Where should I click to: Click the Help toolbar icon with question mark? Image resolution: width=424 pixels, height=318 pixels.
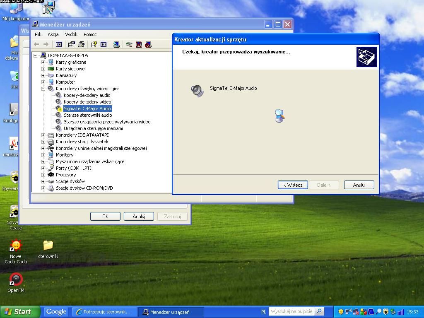94,44
